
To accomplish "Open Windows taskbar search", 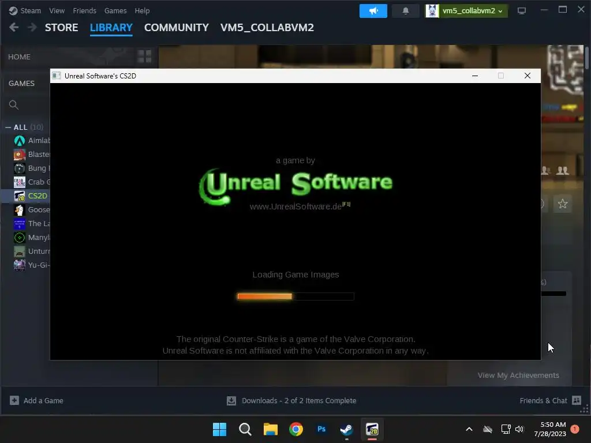I will point(245,429).
